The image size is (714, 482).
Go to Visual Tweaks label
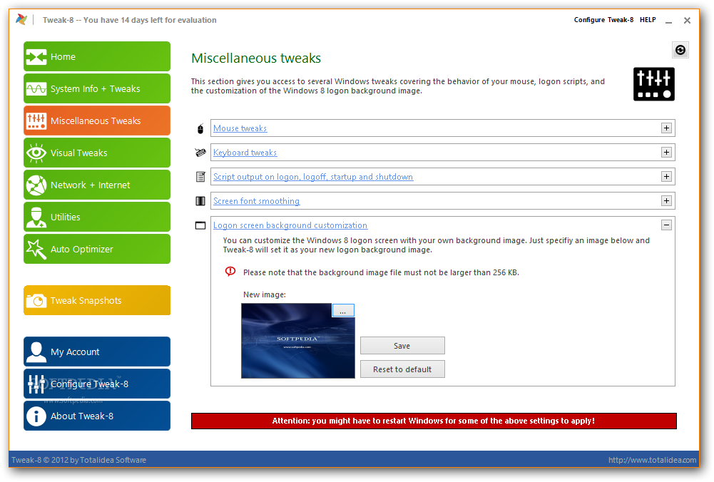pyautogui.click(x=78, y=153)
